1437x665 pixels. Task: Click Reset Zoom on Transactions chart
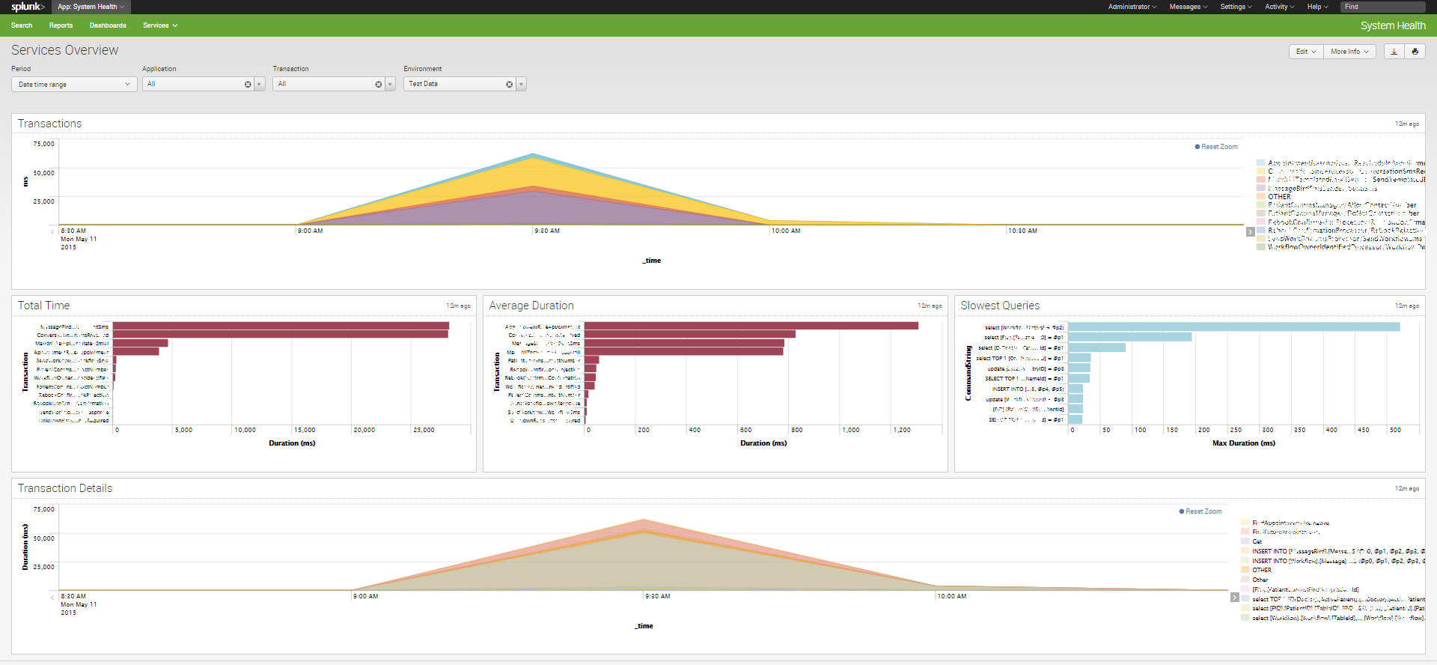click(x=1218, y=147)
